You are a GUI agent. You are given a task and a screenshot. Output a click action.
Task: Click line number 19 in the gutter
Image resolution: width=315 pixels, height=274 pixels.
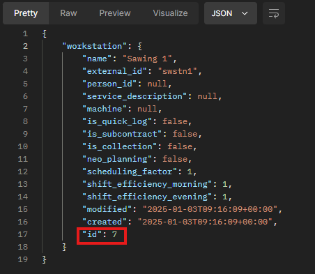coord(23,259)
